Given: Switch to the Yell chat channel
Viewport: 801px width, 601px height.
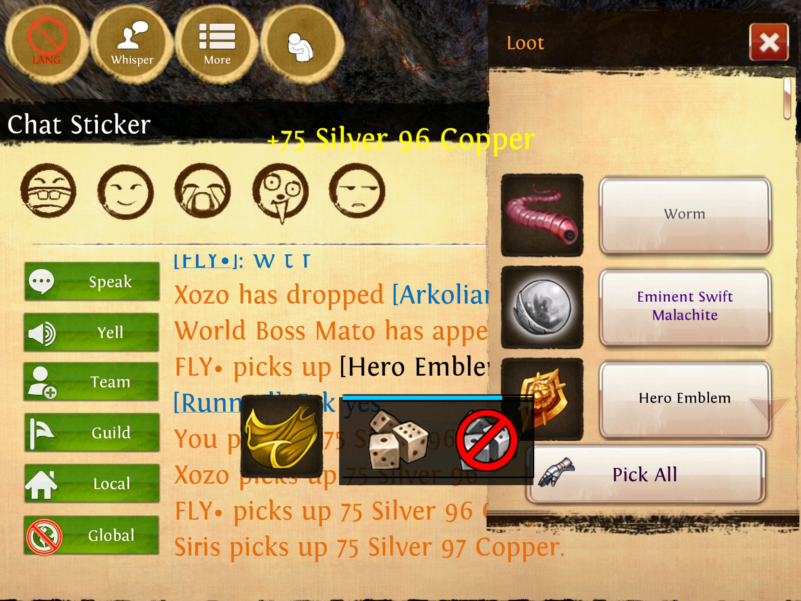Looking at the screenshot, I should point(92,332).
